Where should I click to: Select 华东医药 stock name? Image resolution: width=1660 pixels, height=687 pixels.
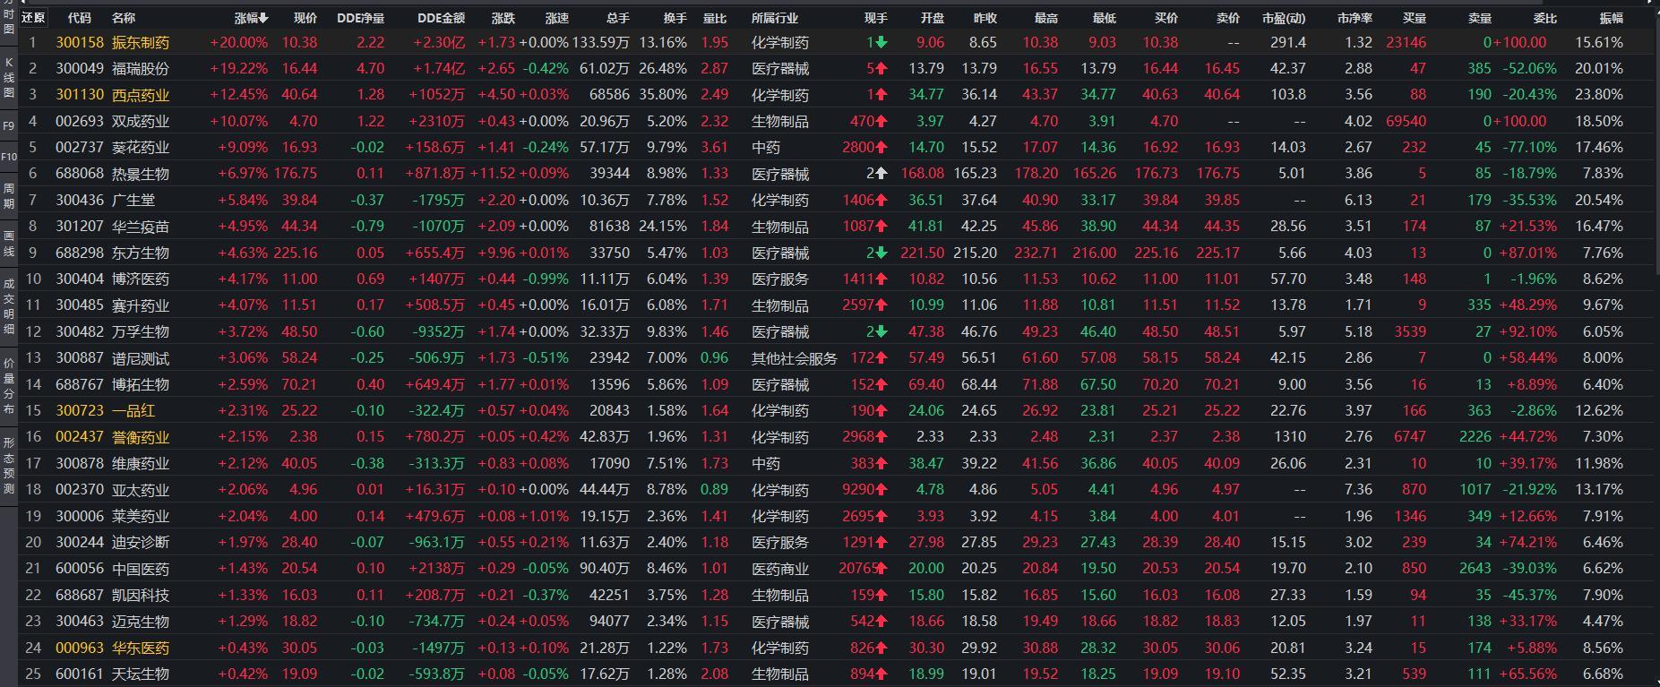141,648
